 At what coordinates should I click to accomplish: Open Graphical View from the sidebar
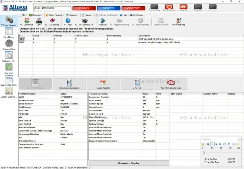pyautogui.click(x=9, y=44)
